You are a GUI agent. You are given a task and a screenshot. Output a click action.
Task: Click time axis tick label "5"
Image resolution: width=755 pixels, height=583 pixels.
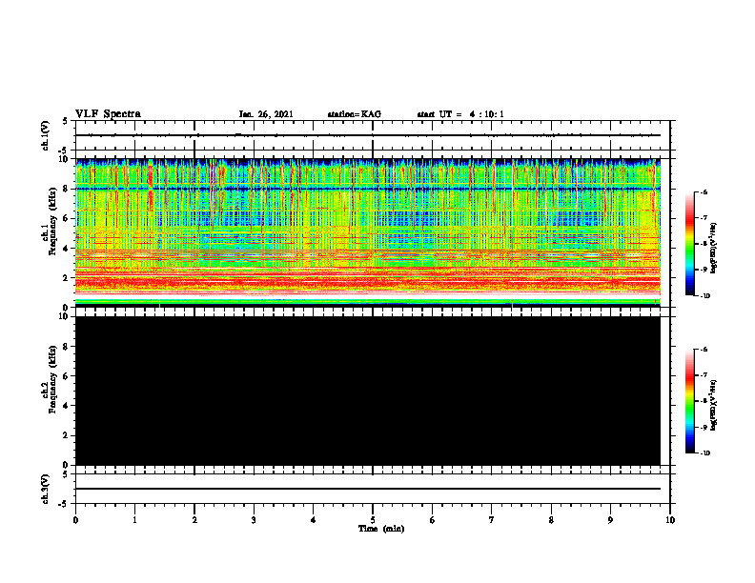(x=373, y=520)
